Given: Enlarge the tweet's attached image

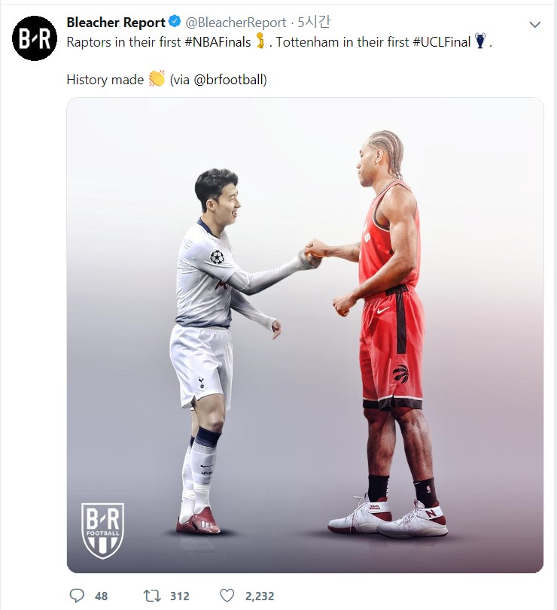Looking at the screenshot, I should pos(305,335).
